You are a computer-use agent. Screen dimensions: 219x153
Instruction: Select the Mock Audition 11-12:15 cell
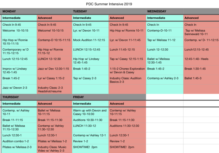point(90,42)
